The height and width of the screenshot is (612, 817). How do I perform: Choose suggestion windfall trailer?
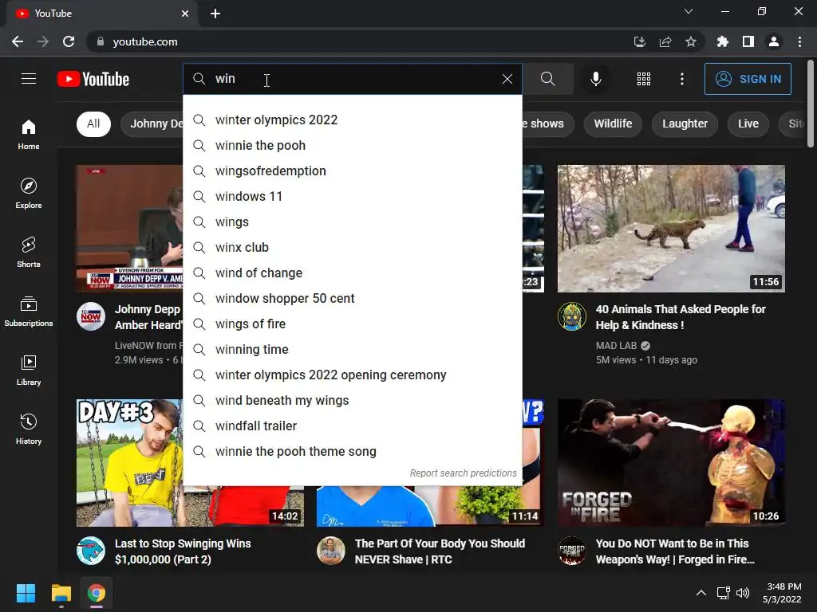[x=353, y=426]
